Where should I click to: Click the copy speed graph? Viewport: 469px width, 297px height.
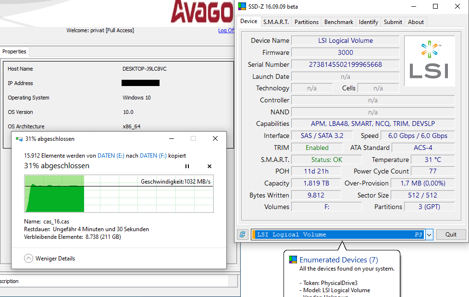click(119, 194)
